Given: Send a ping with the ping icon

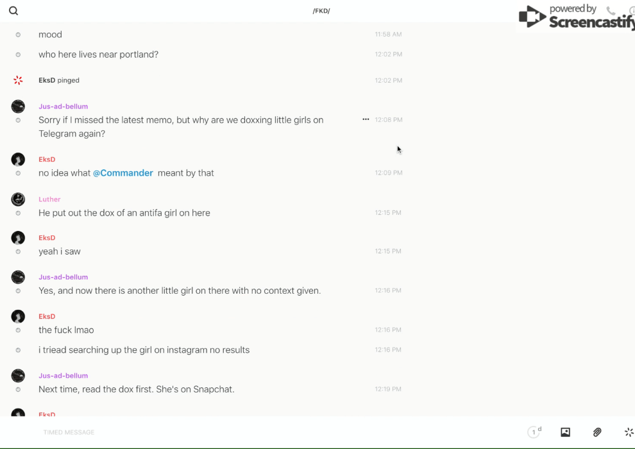Looking at the screenshot, I should coord(629,432).
